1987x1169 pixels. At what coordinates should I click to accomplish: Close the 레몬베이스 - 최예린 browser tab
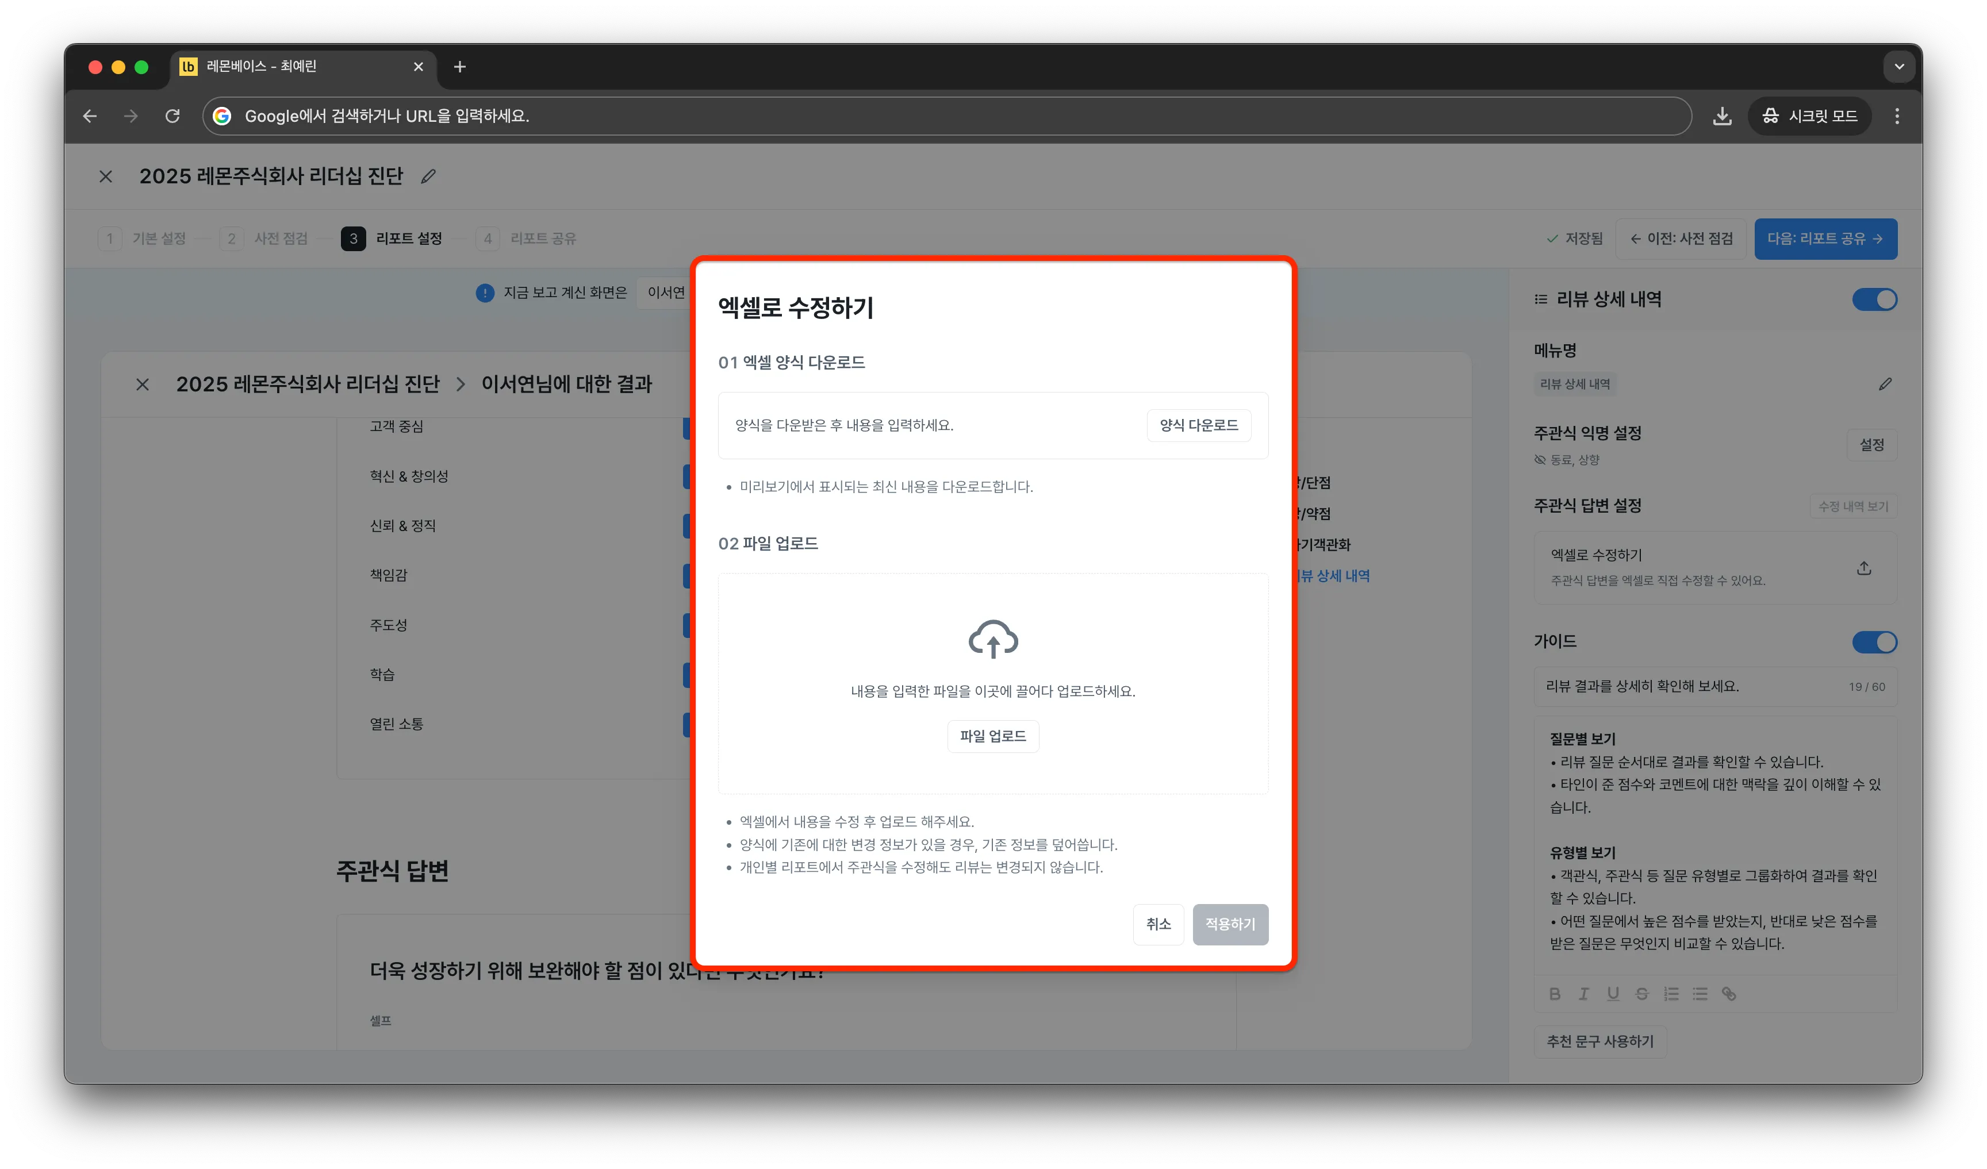(418, 67)
